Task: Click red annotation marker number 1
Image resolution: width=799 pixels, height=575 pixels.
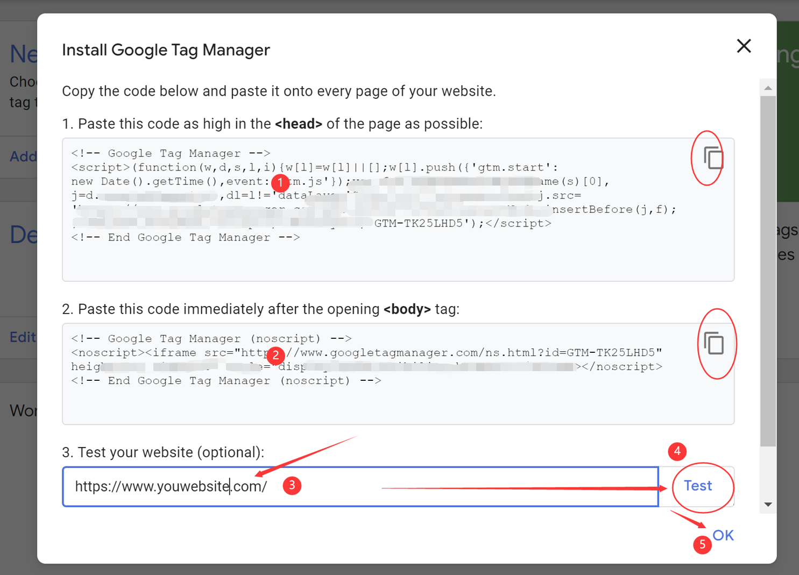Action: point(280,182)
